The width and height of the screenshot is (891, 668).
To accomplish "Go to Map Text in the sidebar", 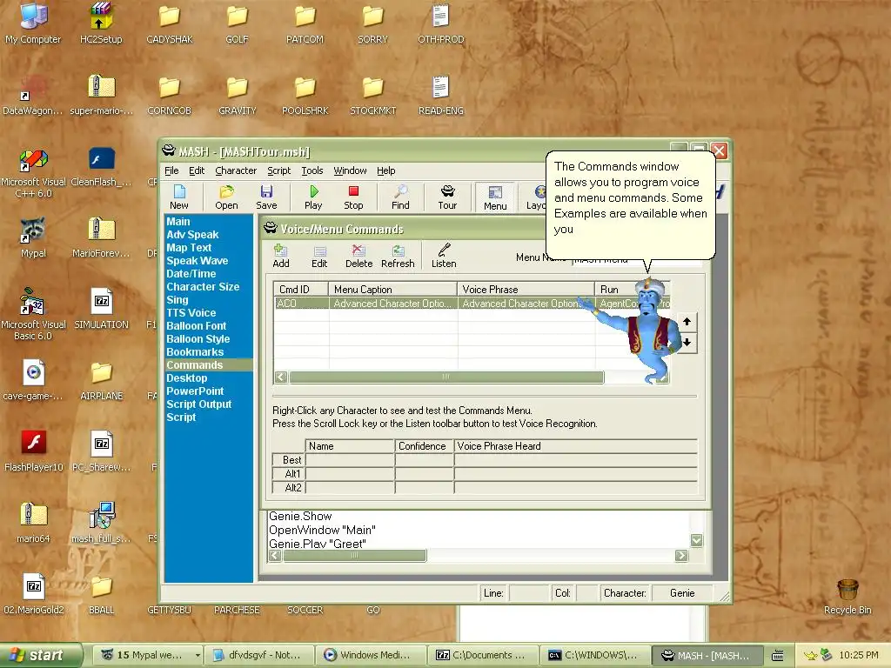I will [189, 248].
